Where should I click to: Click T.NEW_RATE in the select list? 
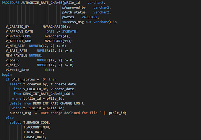click(x=33, y=132)
